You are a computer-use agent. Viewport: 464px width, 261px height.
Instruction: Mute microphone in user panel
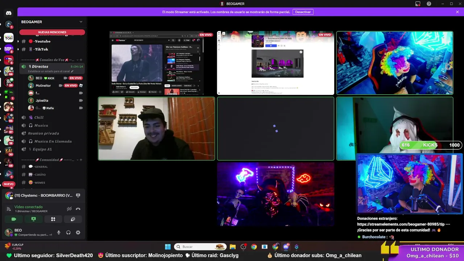[59, 232]
